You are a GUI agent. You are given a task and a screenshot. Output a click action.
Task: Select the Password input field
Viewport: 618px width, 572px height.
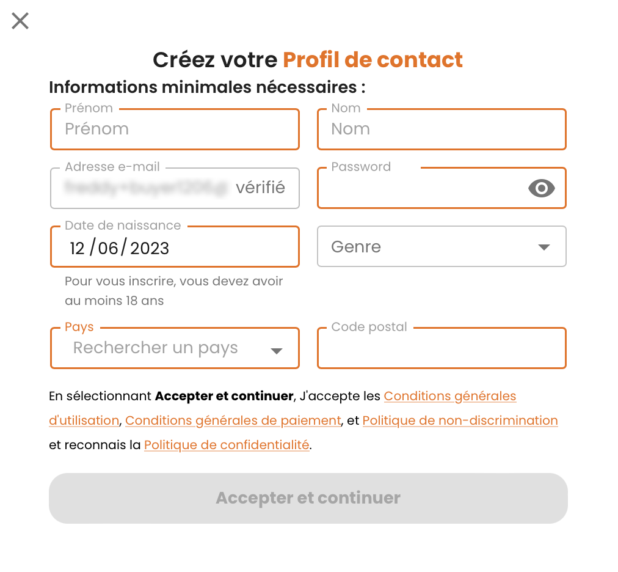(442, 188)
